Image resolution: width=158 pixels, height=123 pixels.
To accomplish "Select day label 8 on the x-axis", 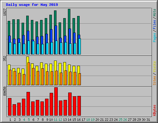I will click(43, 120).
